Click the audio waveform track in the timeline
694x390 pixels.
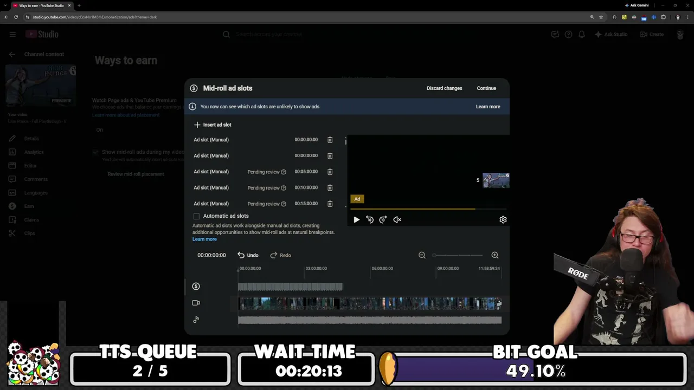tap(370, 320)
